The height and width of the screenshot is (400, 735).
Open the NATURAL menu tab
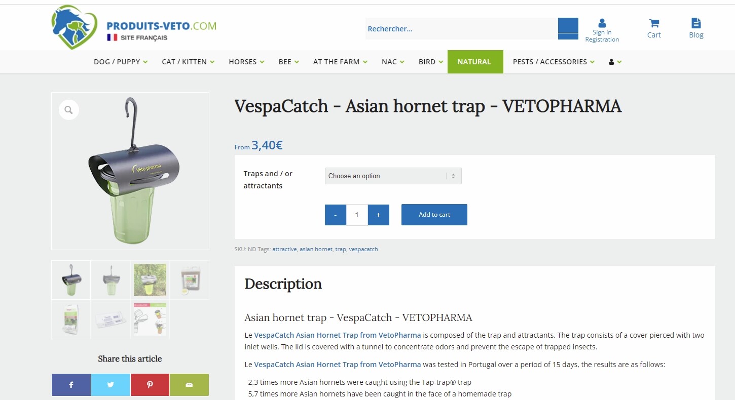(x=474, y=62)
